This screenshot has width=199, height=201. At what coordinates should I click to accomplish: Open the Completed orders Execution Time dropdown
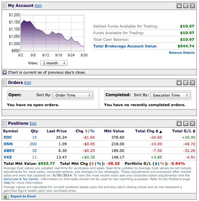[170, 95]
